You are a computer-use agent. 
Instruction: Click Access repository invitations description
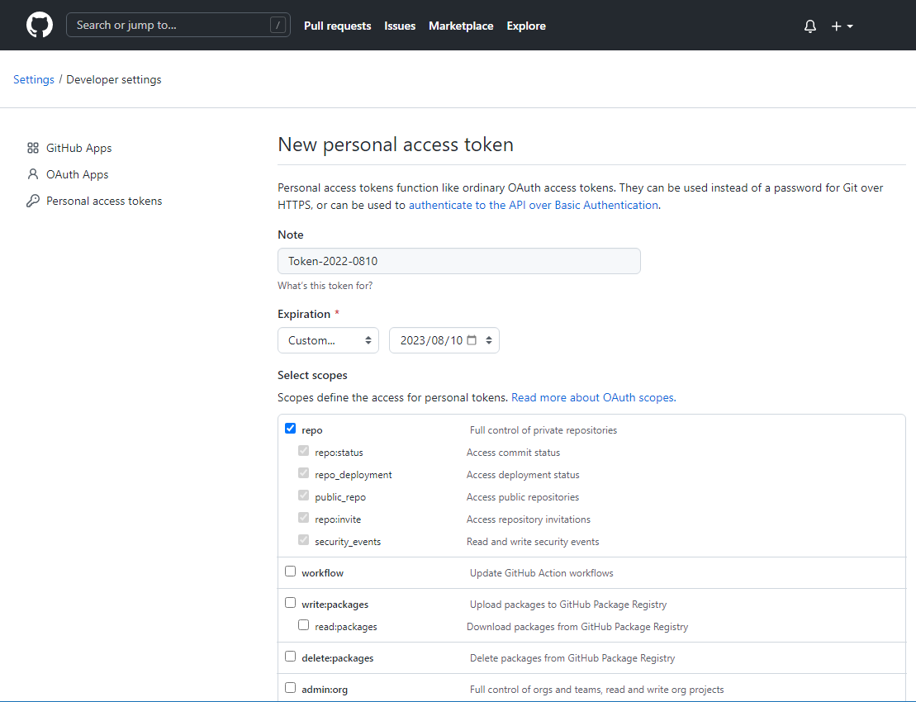528,519
